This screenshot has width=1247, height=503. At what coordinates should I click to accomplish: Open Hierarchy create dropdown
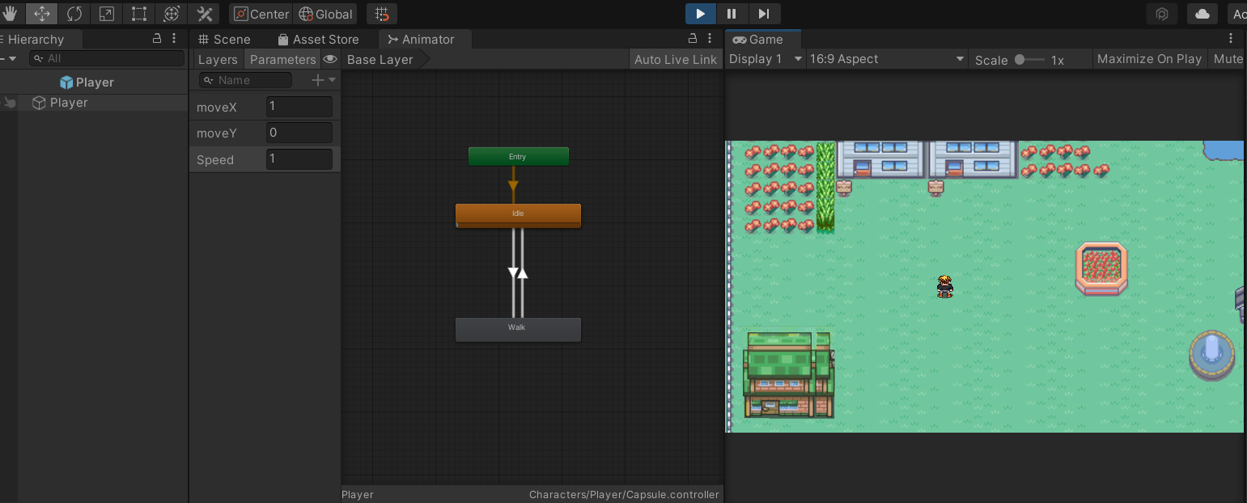pos(9,58)
